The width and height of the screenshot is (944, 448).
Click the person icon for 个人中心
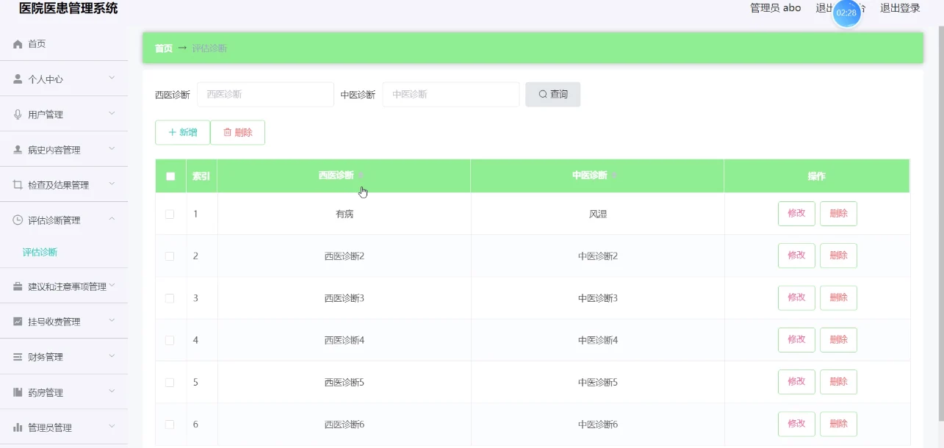[18, 79]
